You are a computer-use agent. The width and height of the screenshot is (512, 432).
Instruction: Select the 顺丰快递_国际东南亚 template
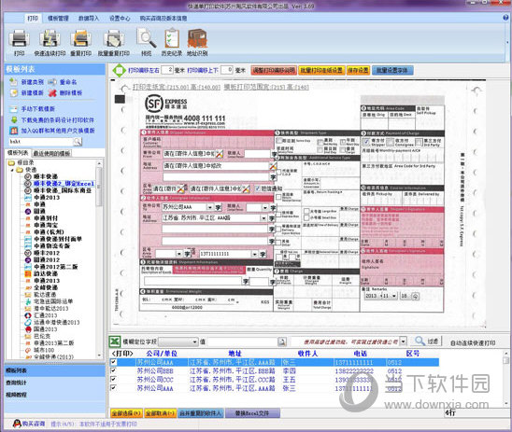(63, 190)
